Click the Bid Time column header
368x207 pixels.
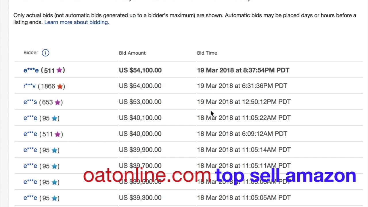coord(207,53)
